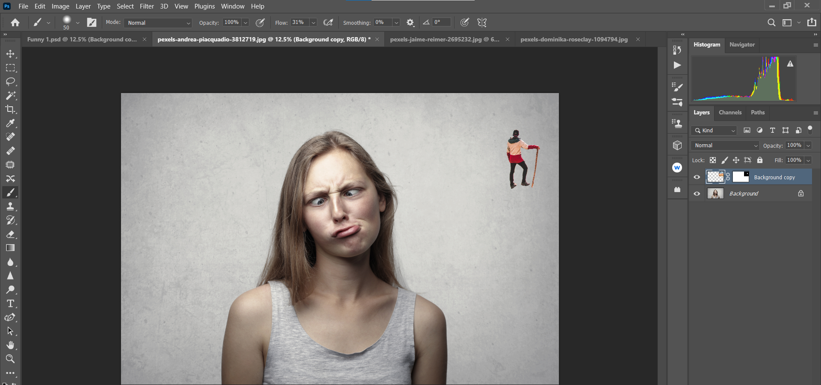Toggle pressure for size button
The width and height of the screenshot is (821, 385).
(x=465, y=23)
